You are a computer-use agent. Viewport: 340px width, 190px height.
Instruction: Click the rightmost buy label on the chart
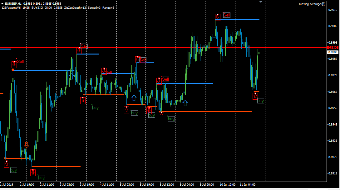[x=260, y=101]
